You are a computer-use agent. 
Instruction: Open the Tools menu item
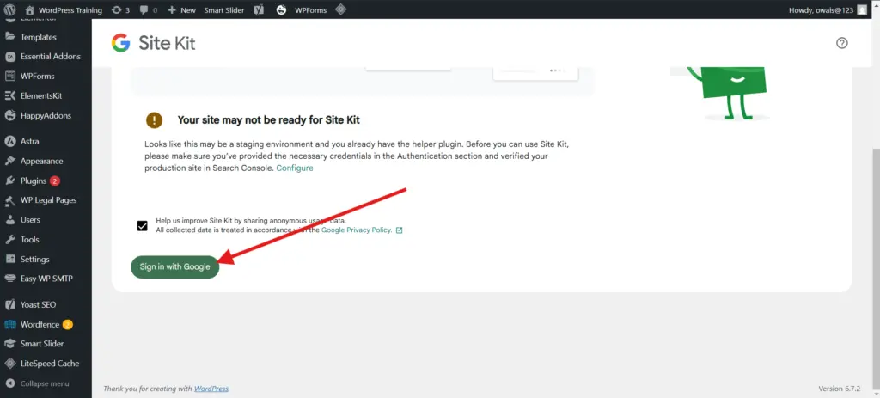[30, 239]
